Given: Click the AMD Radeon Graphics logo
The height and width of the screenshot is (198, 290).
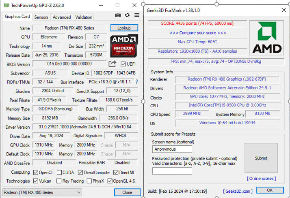Looking at the screenshot, I should pyautogui.click(x=124, y=46).
